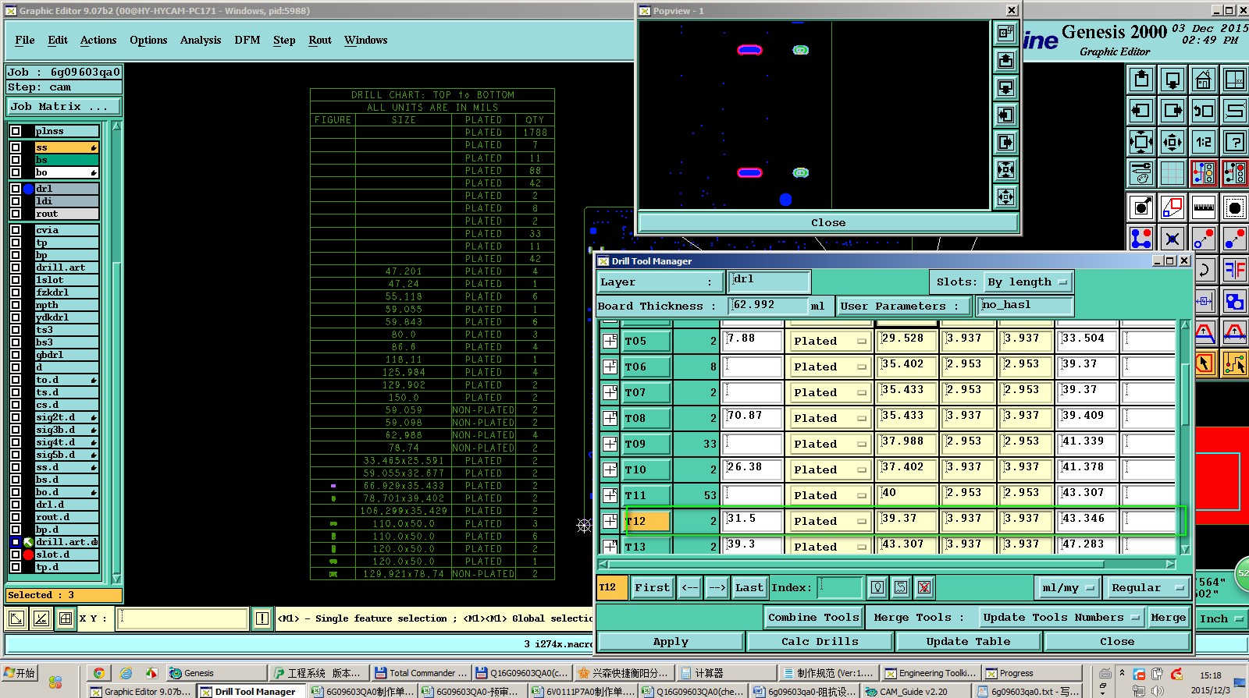1249x698 pixels.
Task: Toggle checkbox for the ss layer
Action: pyautogui.click(x=16, y=147)
